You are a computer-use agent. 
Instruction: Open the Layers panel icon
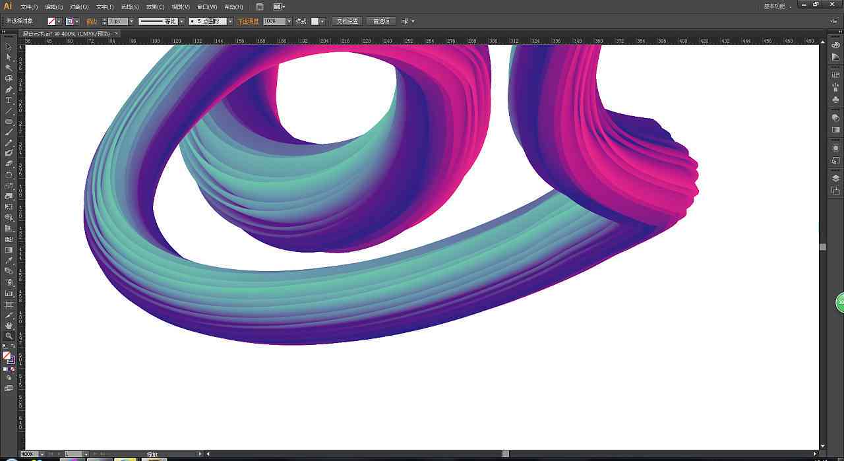pos(835,178)
